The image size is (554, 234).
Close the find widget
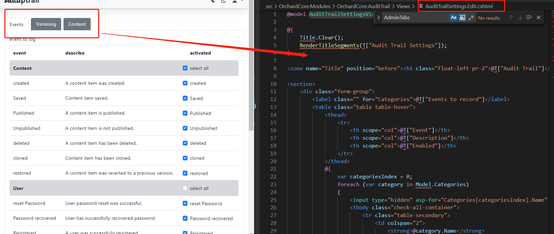coord(538,17)
